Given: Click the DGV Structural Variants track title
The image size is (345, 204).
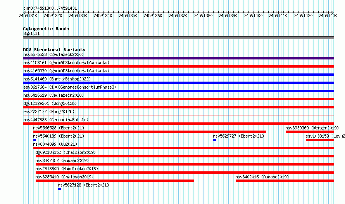Looking at the screenshot, I should [54, 50].
